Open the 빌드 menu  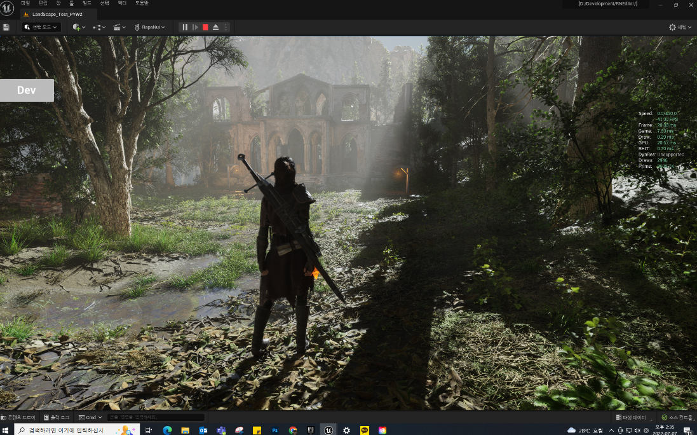pos(86,3)
